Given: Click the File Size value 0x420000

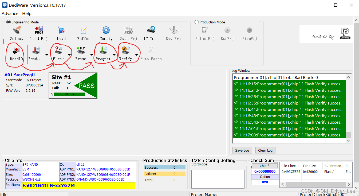Looking at the screenshot, I should 310,172.
